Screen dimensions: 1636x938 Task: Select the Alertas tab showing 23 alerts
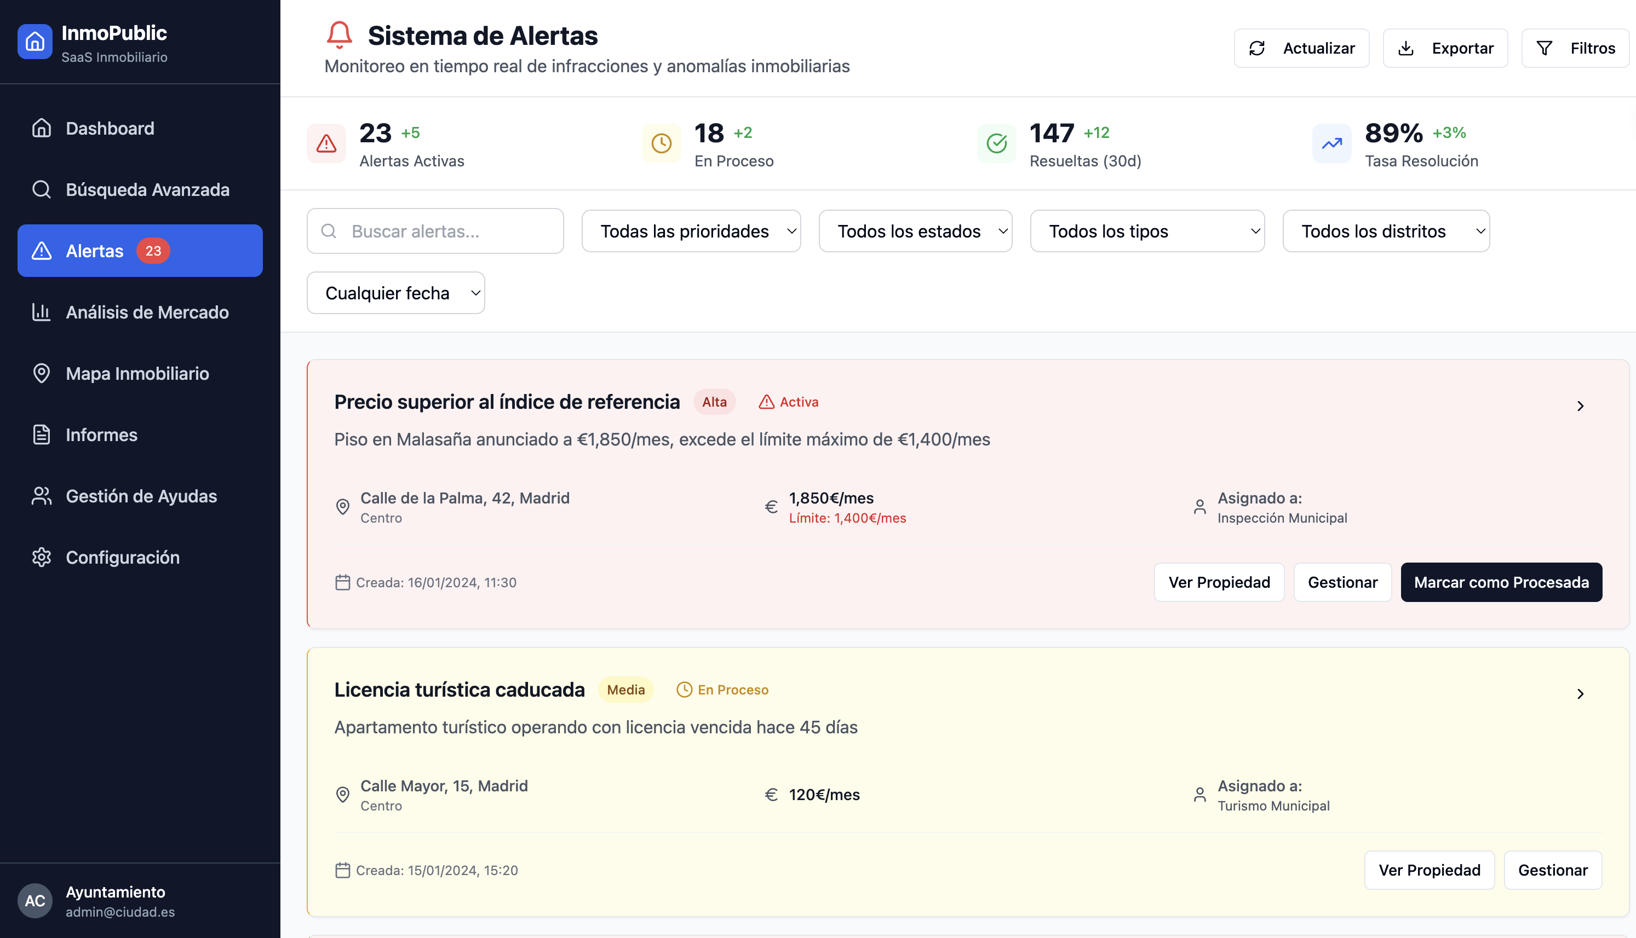tap(94, 251)
